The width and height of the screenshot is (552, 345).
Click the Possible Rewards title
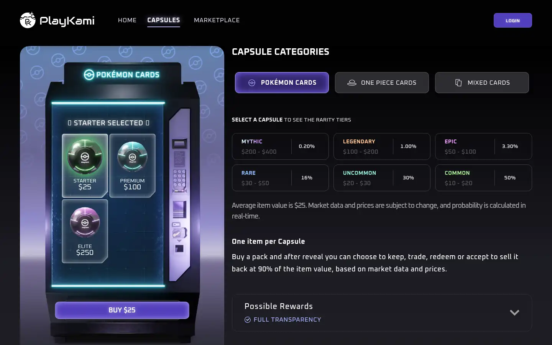pyautogui.click(x=279, y=306)
